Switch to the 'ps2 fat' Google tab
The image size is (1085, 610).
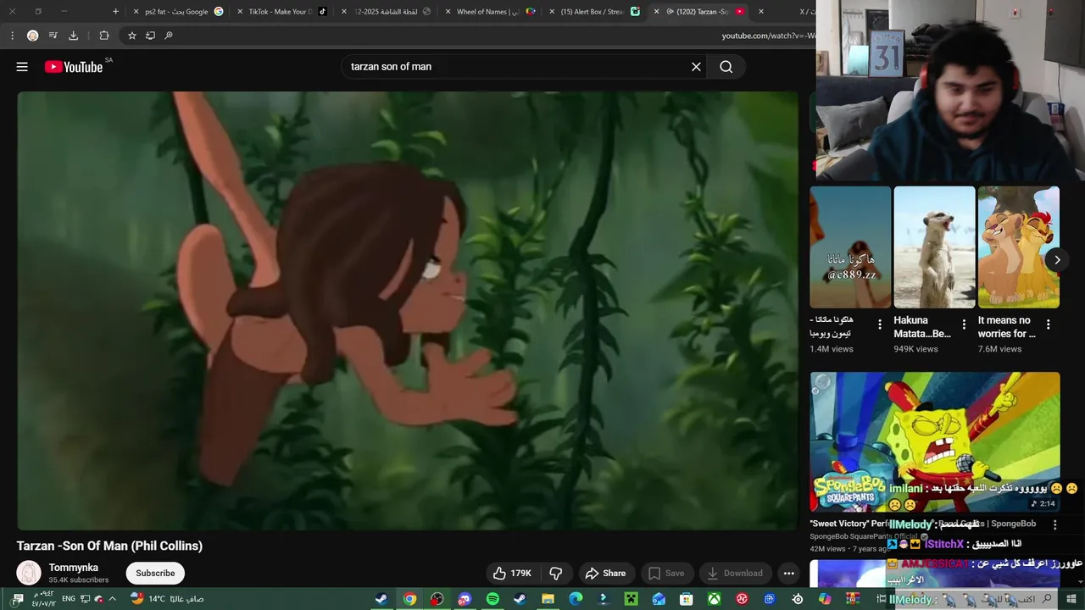178,12
